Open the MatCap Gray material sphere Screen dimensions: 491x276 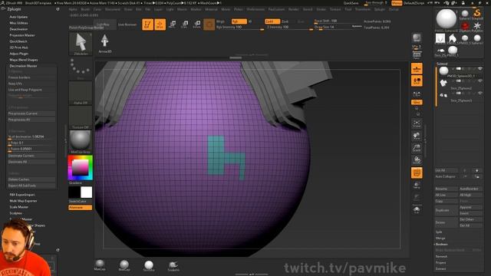(81, 142)
